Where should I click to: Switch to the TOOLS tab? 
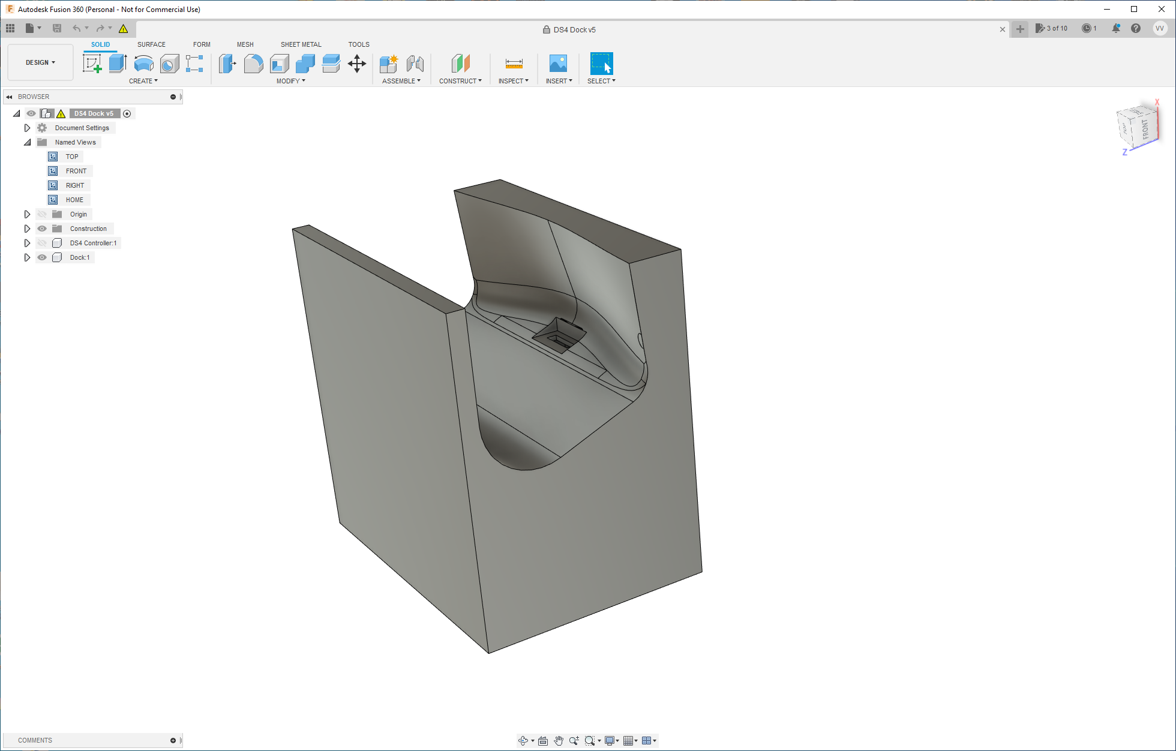(x=359, y=44)
